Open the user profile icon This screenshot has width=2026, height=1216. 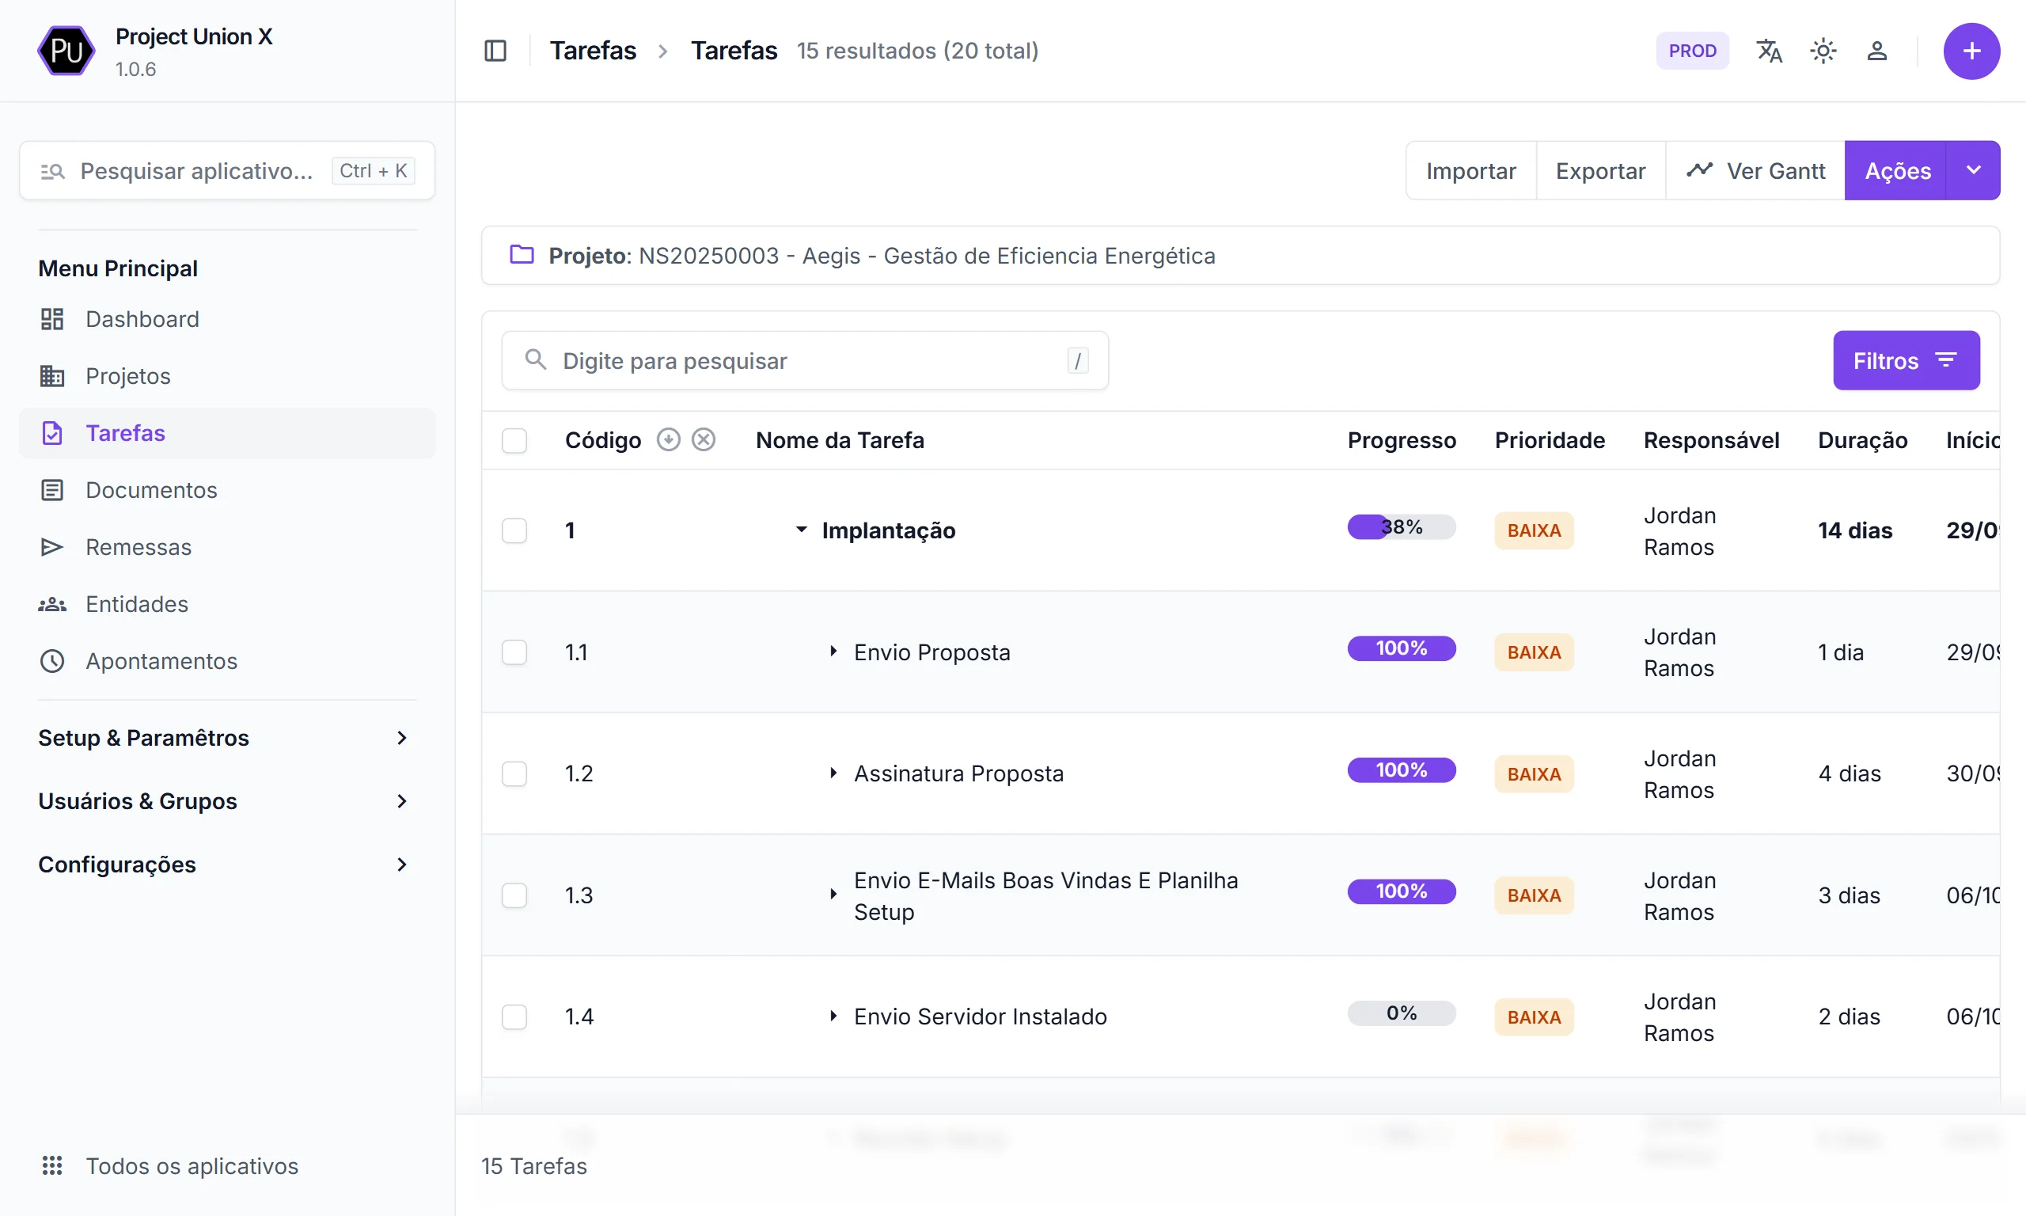tap(1877, 51)
